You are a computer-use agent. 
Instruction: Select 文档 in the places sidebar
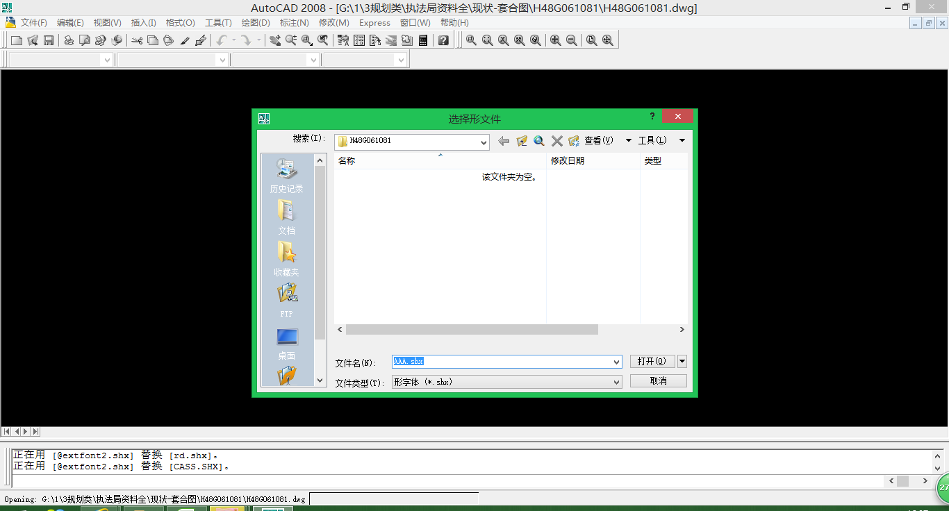287,218
